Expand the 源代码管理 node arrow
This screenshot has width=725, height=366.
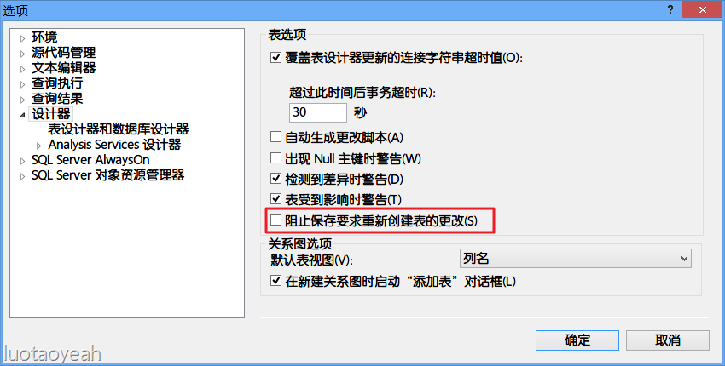[22, 54]
